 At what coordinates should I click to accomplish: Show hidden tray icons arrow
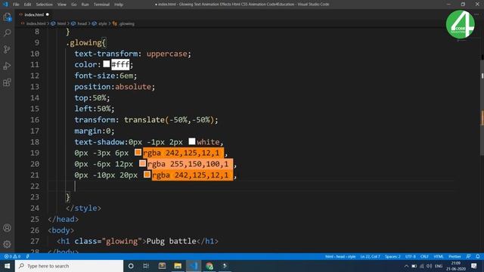[406, 266]
